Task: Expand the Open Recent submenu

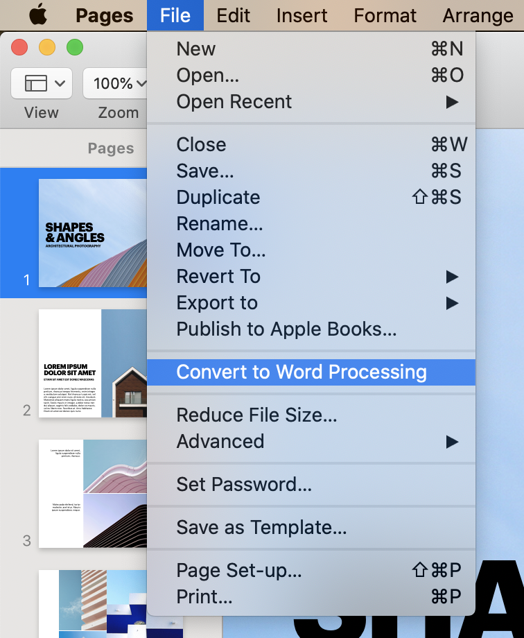Action: 311,102
